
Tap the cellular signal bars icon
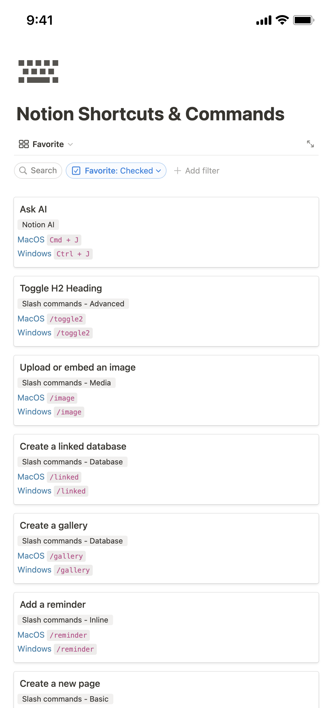(x=263, y=20)
